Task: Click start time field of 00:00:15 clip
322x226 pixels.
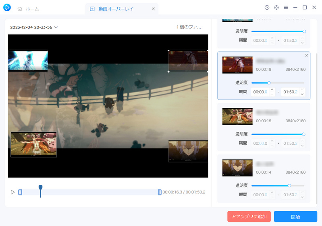Action: (x=260, y=144)
